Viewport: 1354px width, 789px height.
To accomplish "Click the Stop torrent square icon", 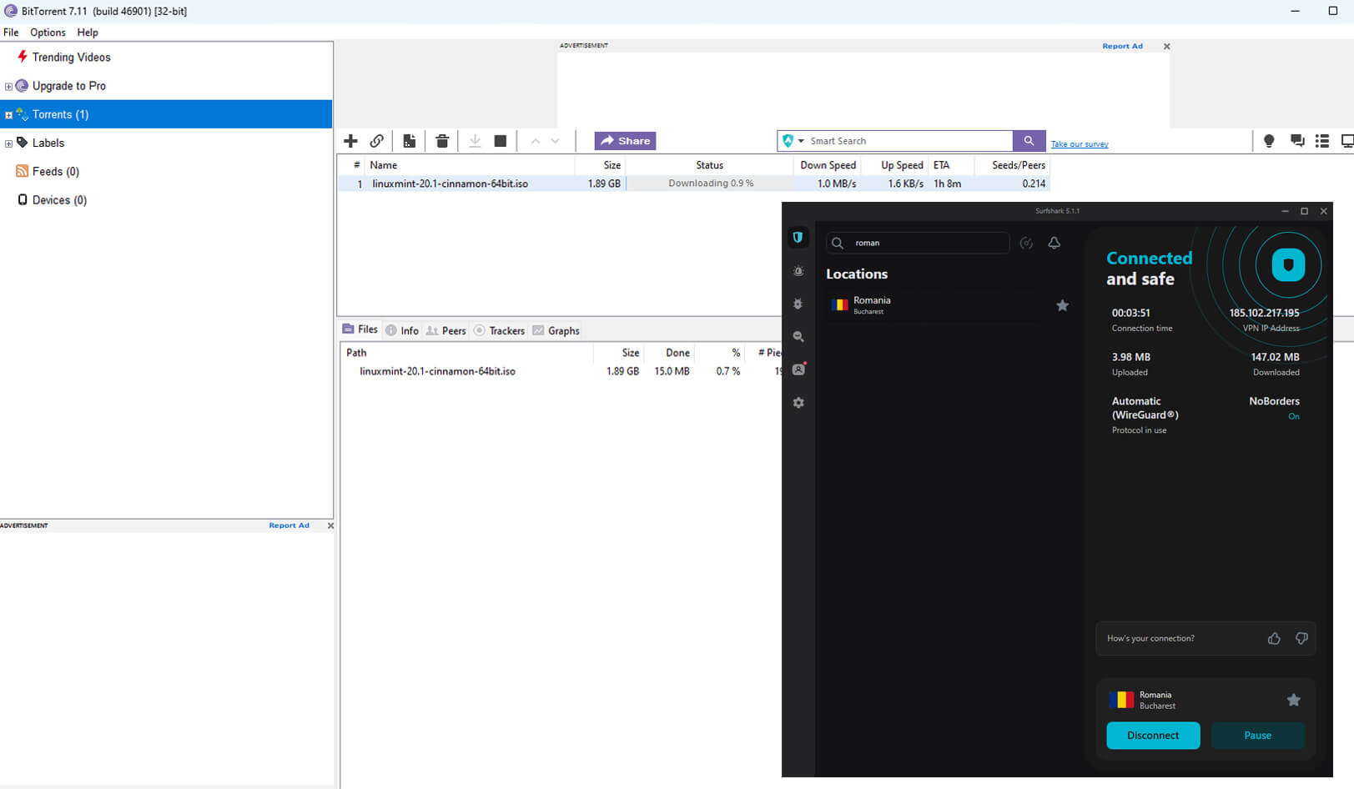I will pos(501,141).
